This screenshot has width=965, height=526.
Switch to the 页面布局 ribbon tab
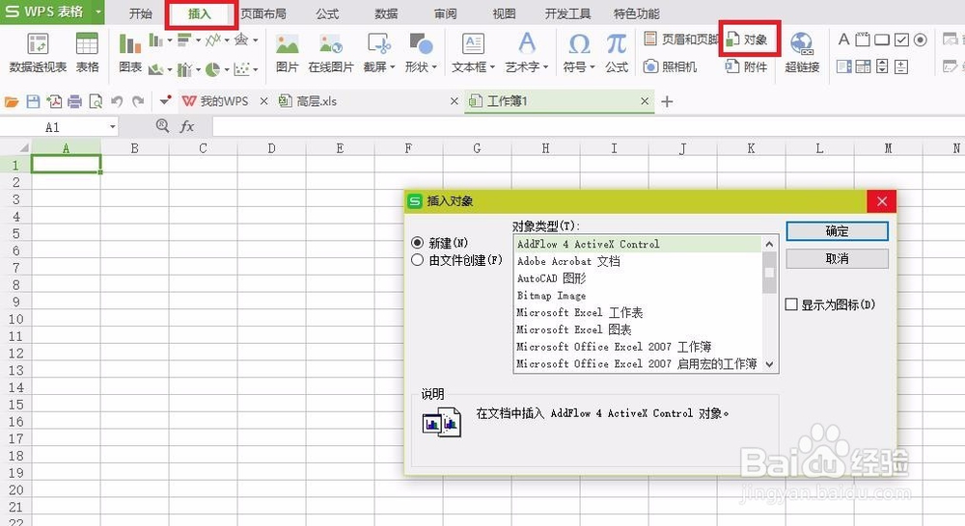tap(263, 13)
